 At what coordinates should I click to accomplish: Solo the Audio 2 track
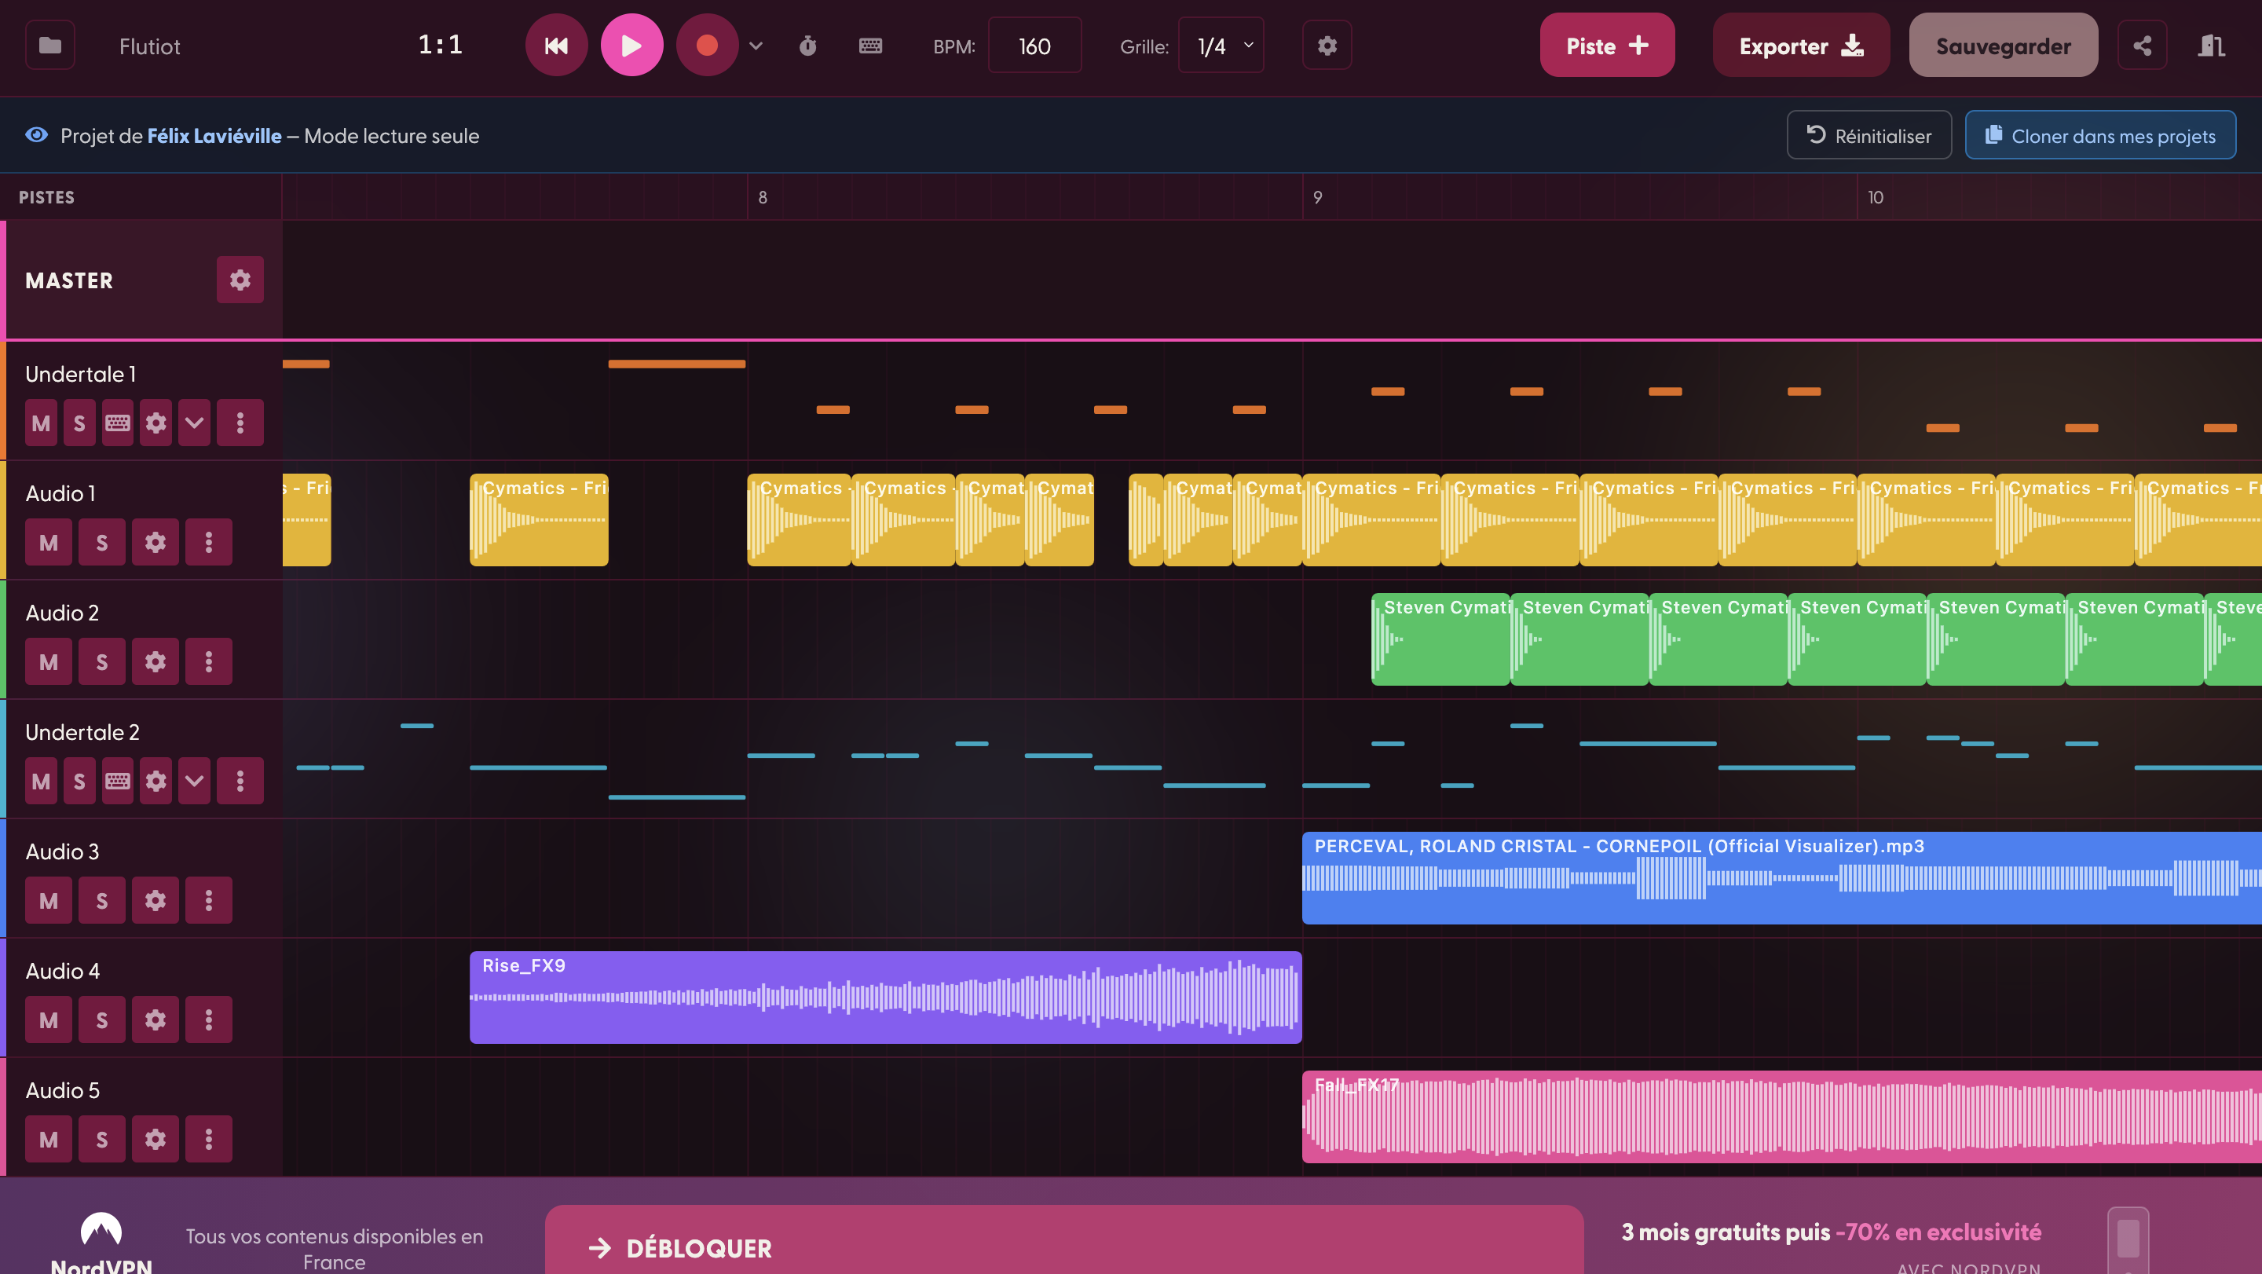pos(102,662)
